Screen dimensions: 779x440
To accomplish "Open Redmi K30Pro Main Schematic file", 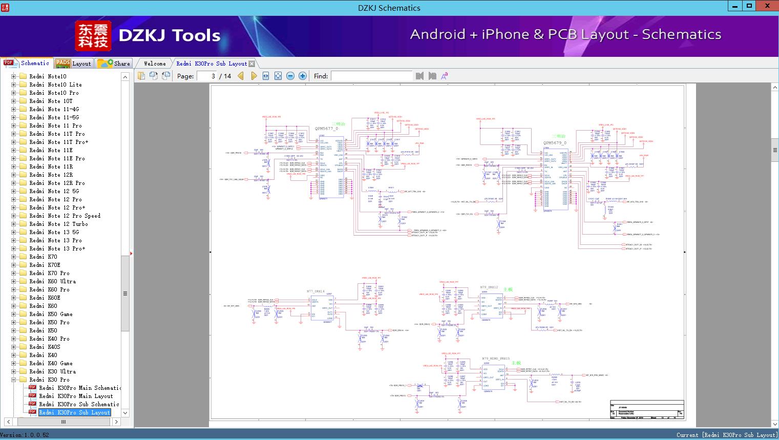I will point(79,388).
